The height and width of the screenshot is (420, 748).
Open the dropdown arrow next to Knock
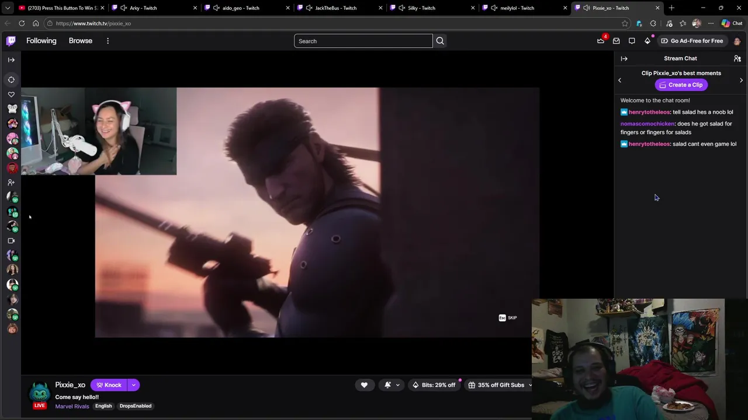point(133,385)
